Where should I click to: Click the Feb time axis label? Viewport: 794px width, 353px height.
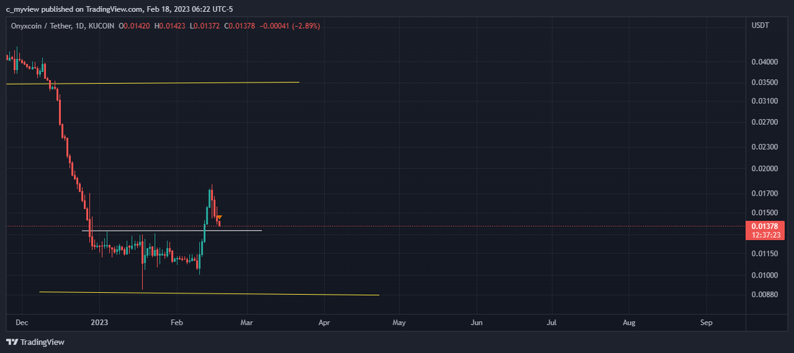pos(177,323)
